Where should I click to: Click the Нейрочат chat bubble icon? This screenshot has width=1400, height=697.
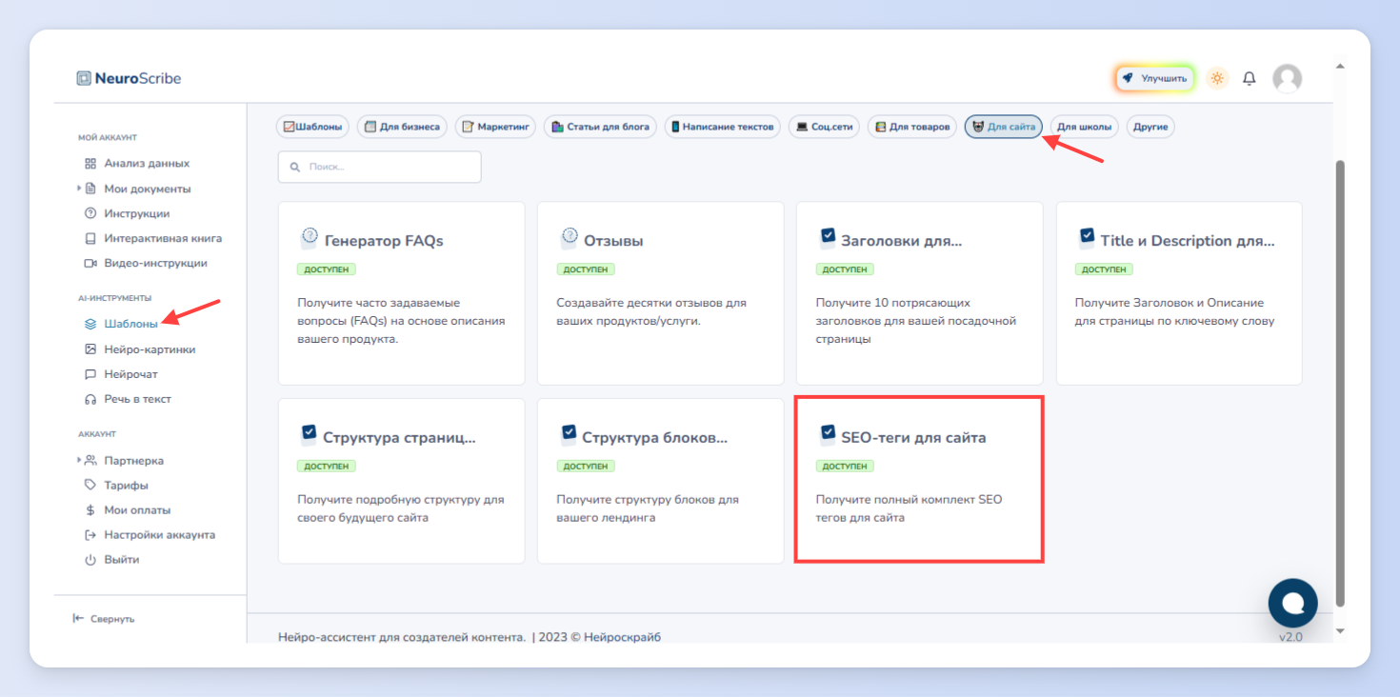click(90, 374)
